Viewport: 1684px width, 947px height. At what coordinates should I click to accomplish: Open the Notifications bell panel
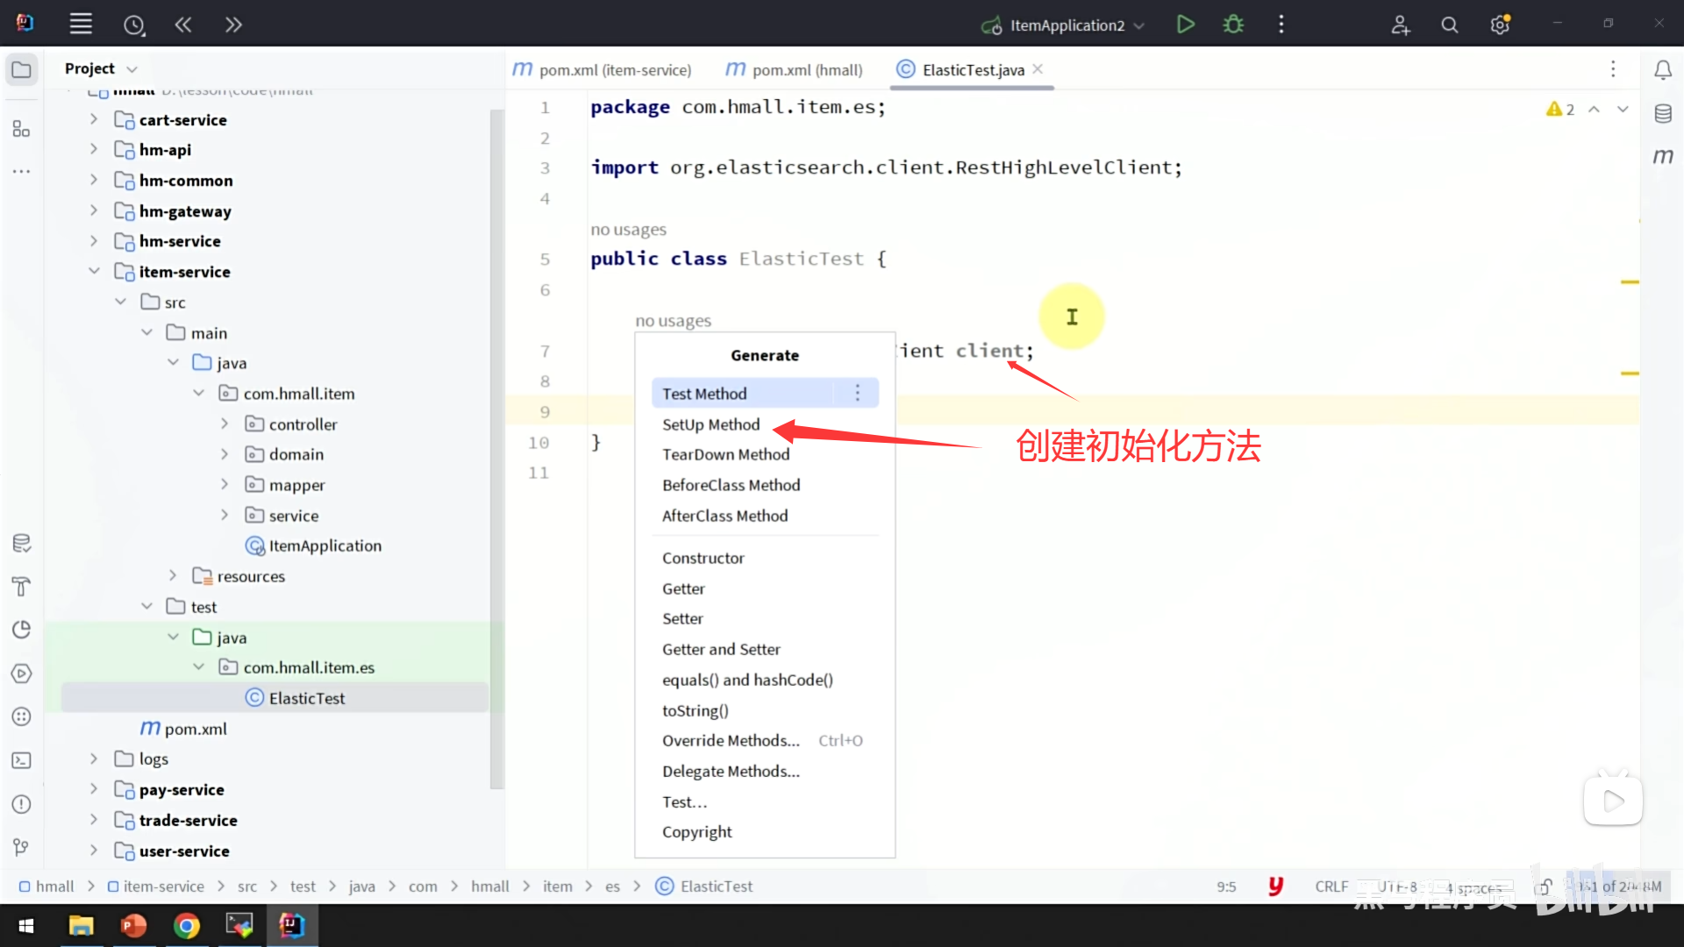[x=1662, y=69]
